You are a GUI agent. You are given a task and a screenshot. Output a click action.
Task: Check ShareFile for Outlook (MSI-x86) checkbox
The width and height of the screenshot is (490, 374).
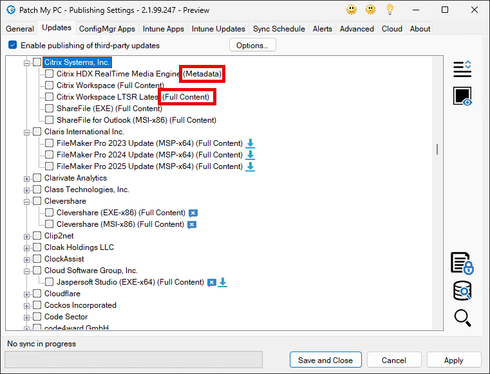[49, 120]
